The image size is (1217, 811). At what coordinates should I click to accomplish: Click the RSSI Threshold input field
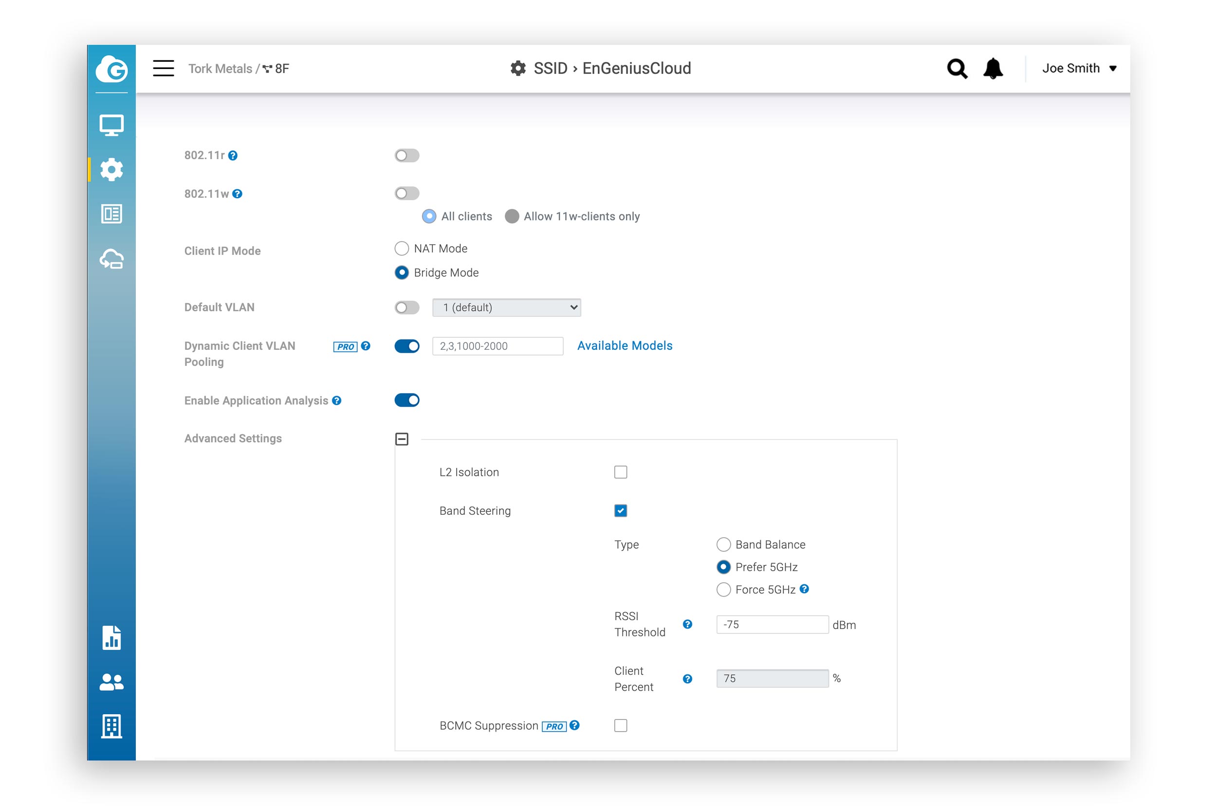click(x=772, y=625)
